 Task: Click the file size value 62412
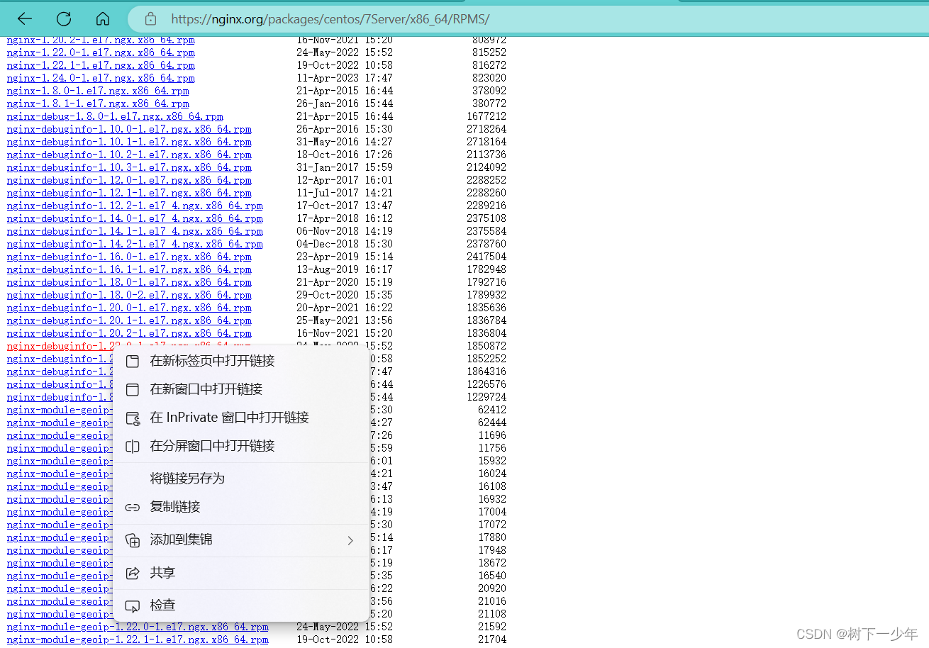point(492,410)
